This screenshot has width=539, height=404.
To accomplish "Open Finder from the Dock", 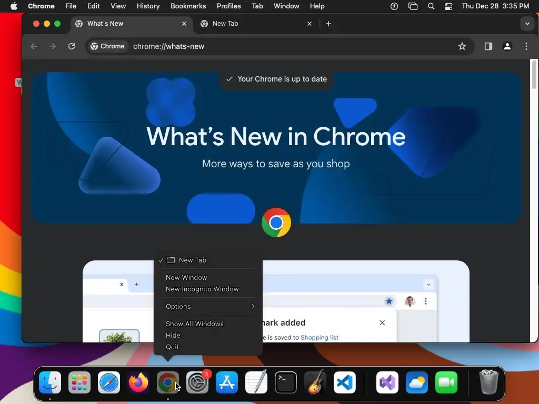I will [50, 382].
